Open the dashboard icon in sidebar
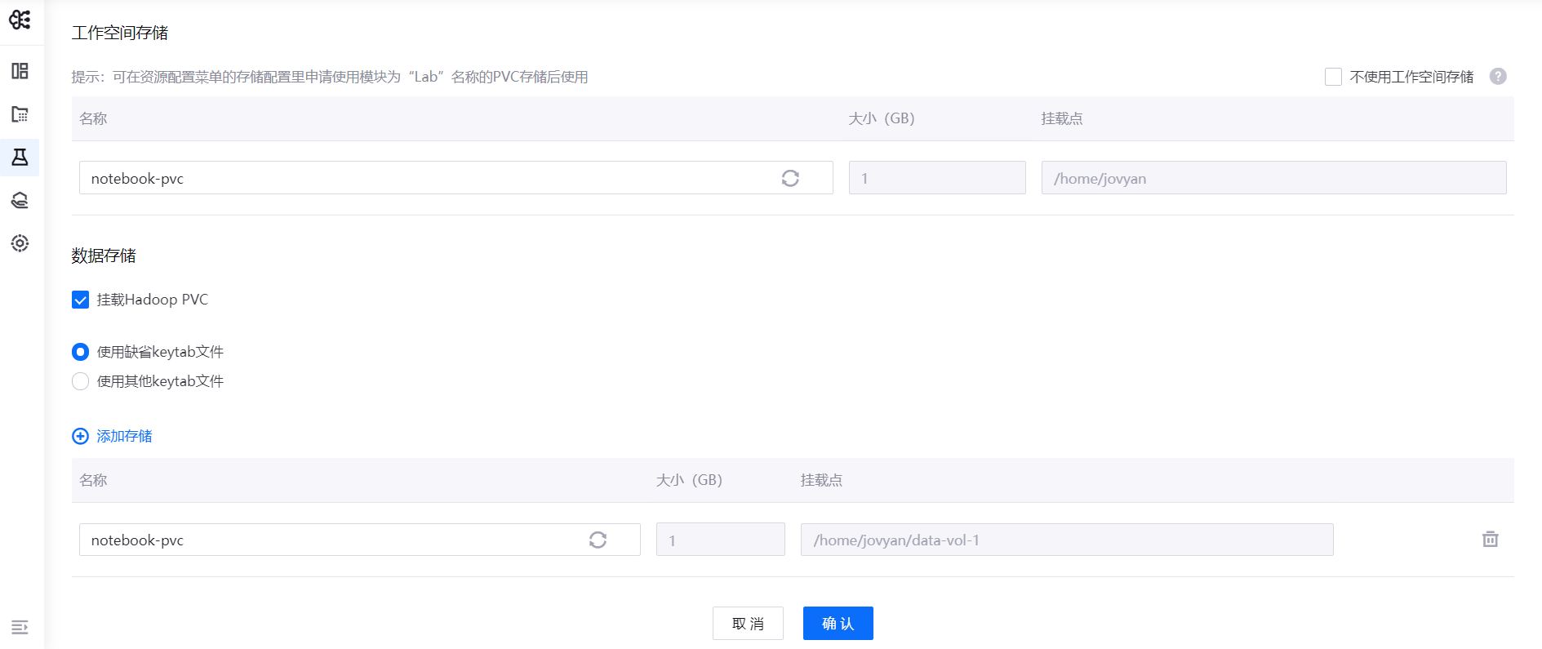Viewport: 1542px width, 649px height. 20,71
